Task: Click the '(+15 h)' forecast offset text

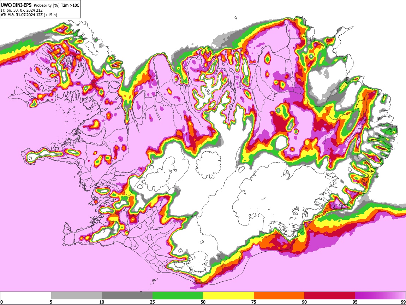Action: (x=50, y=15)
